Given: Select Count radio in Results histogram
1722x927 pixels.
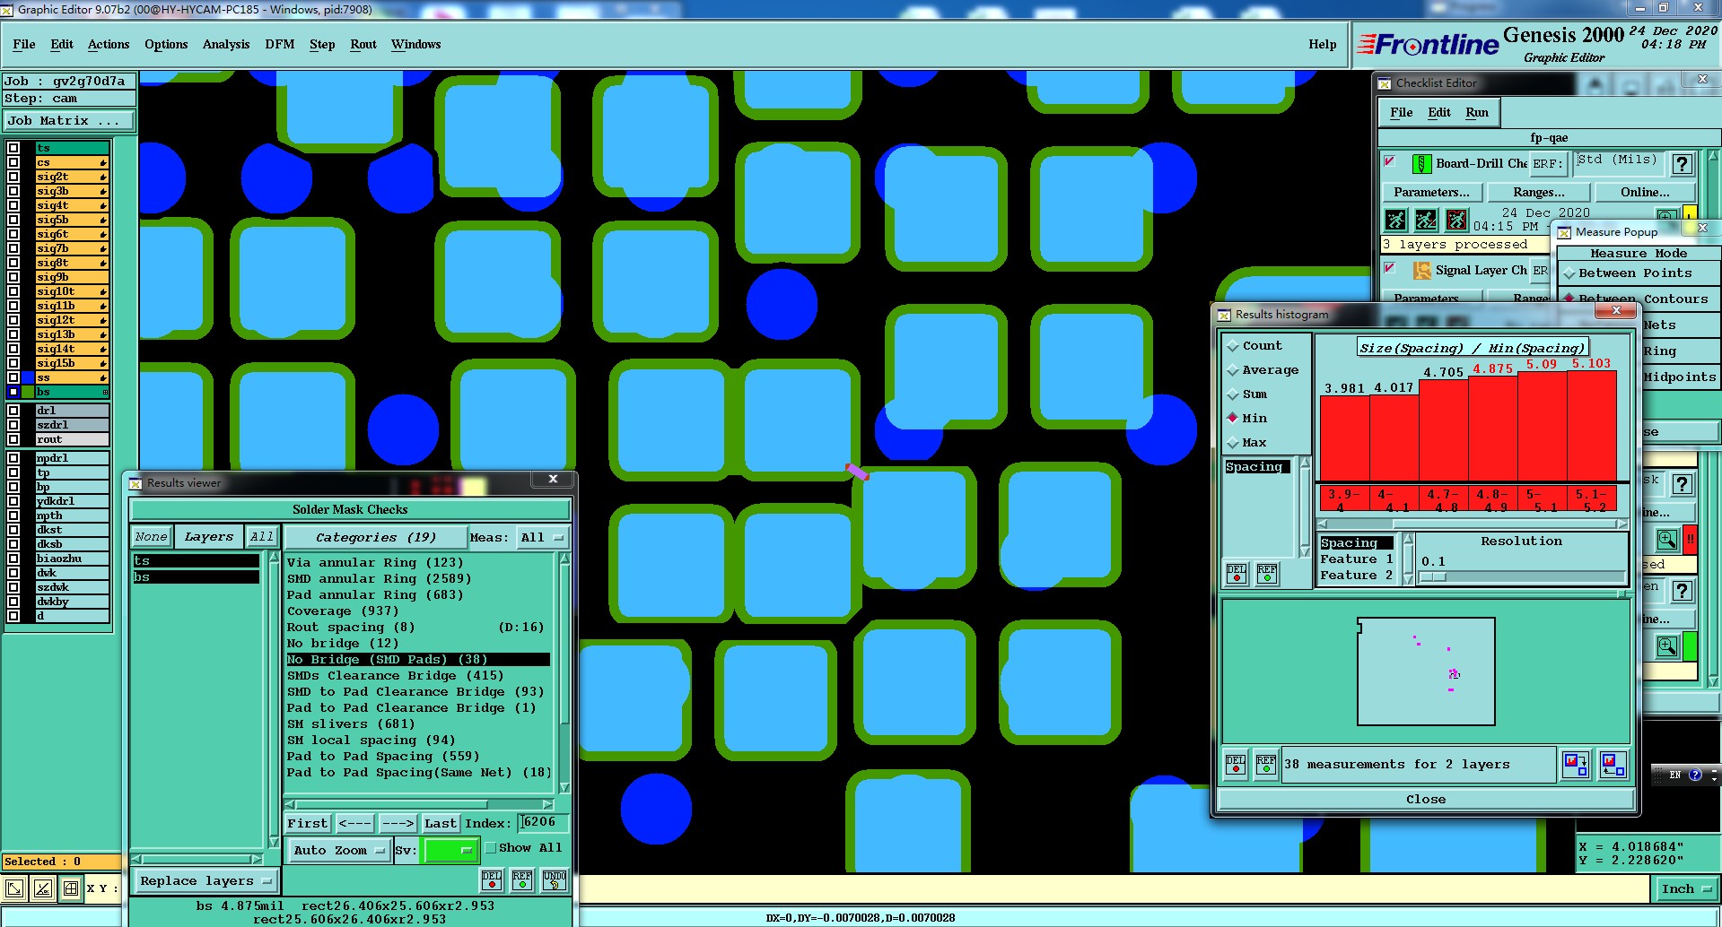Looking at the screenshot, I should click(x=1234, y=346).
